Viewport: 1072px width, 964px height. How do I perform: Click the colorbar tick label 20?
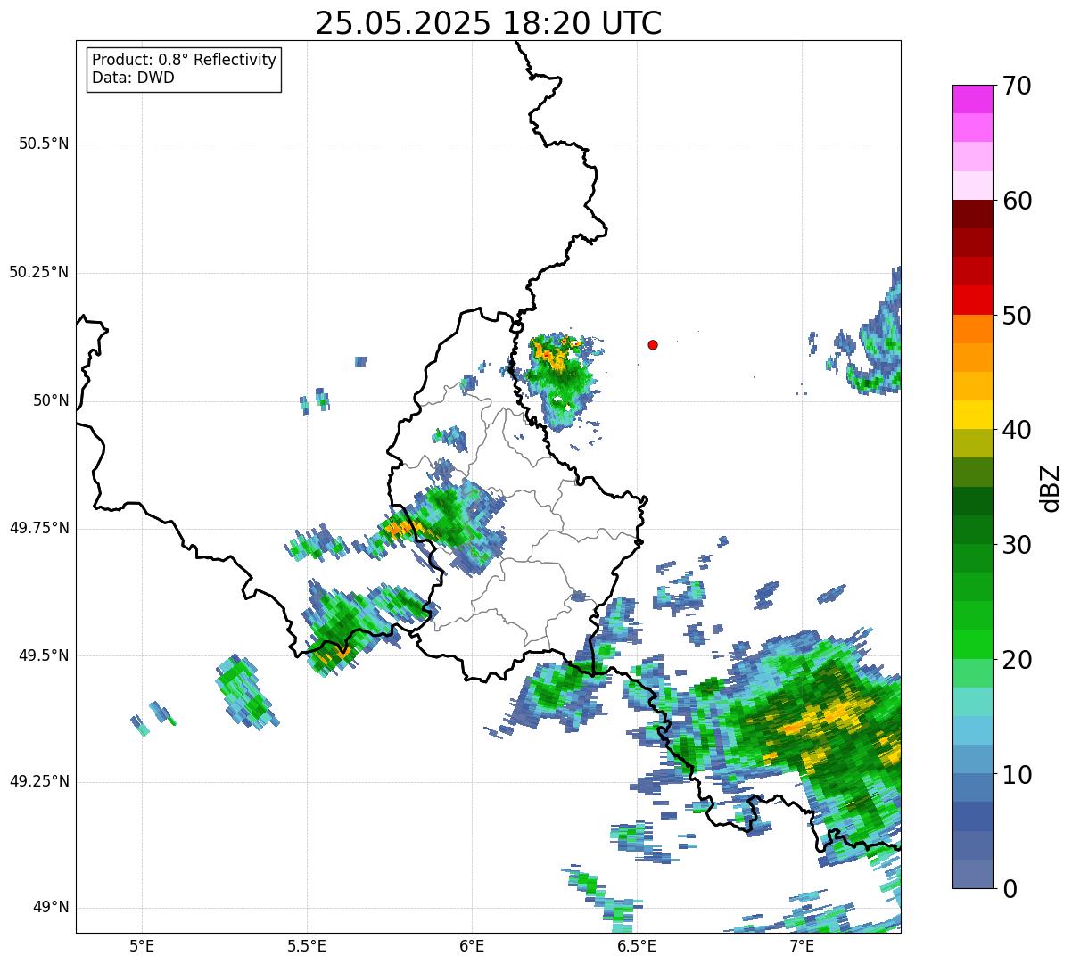(1017, 660)
